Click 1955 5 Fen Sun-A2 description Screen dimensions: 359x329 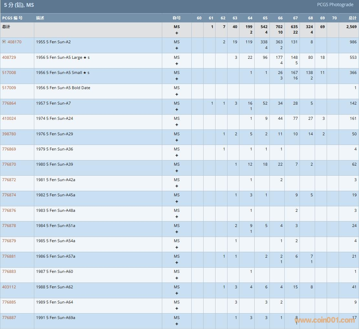click(x=53, y=42)
